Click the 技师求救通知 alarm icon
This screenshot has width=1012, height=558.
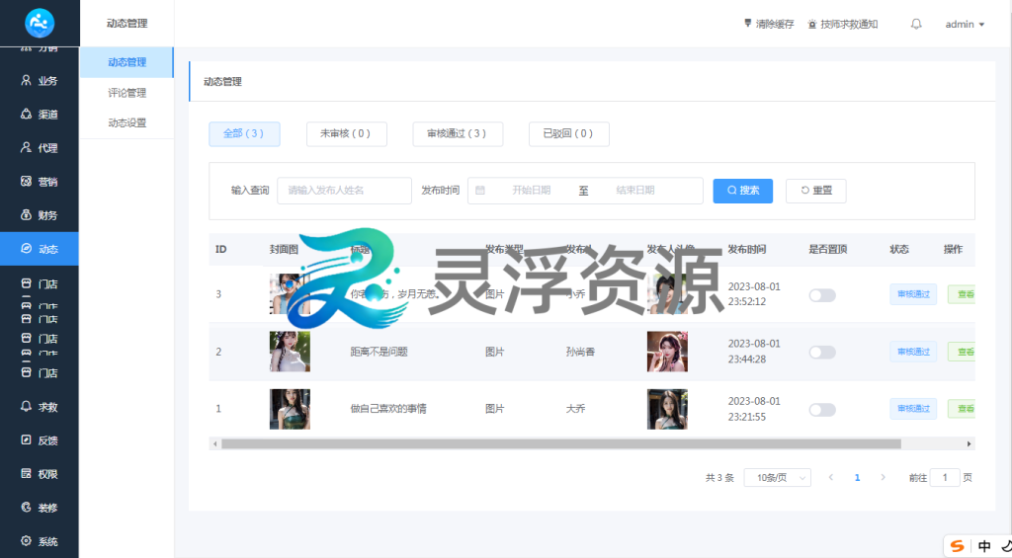click(812, 24)
